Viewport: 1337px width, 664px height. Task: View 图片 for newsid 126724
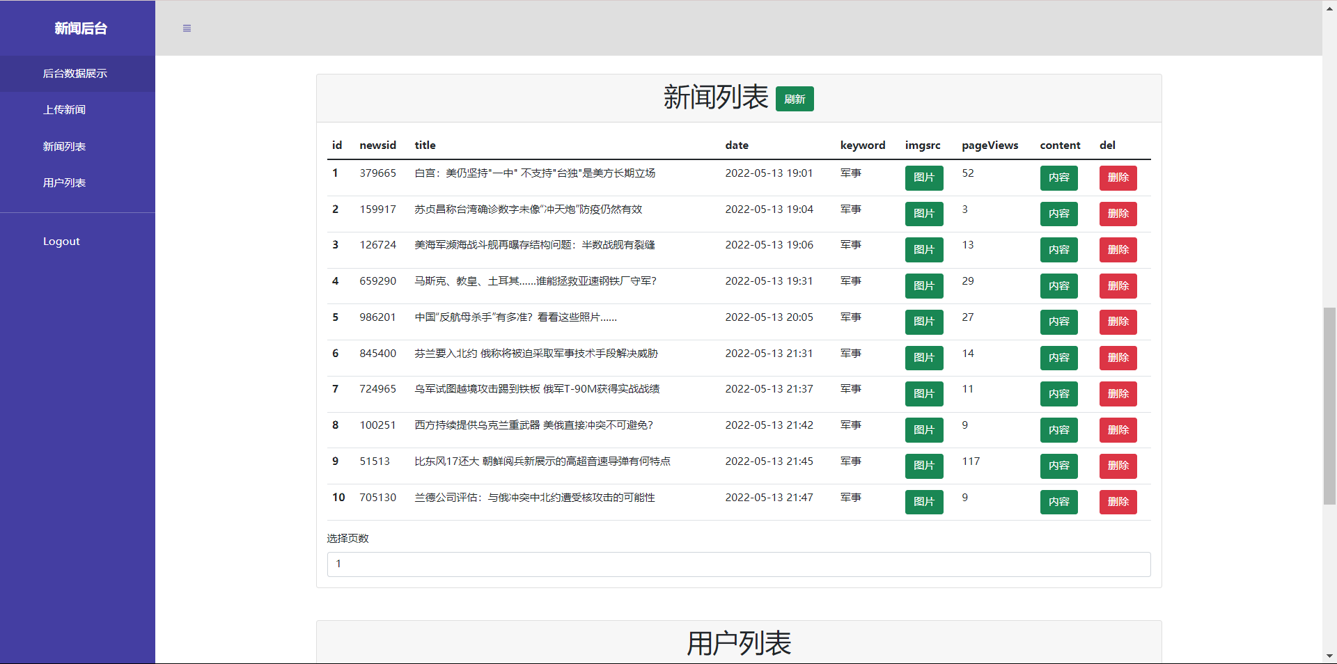tap(924, 250)
